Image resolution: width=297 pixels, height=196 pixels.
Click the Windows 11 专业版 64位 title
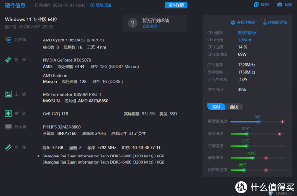(31, 19)
